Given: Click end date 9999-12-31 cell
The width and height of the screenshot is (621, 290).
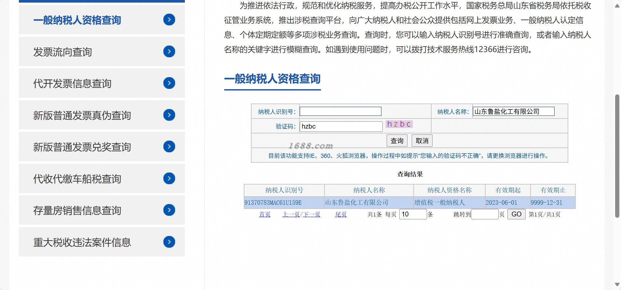Looking at the screenshot, I should (553, 202).
